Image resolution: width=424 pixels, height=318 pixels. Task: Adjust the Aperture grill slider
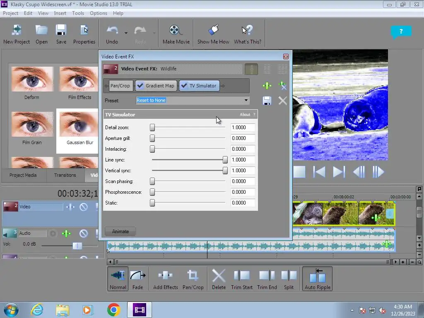(152, 138)
